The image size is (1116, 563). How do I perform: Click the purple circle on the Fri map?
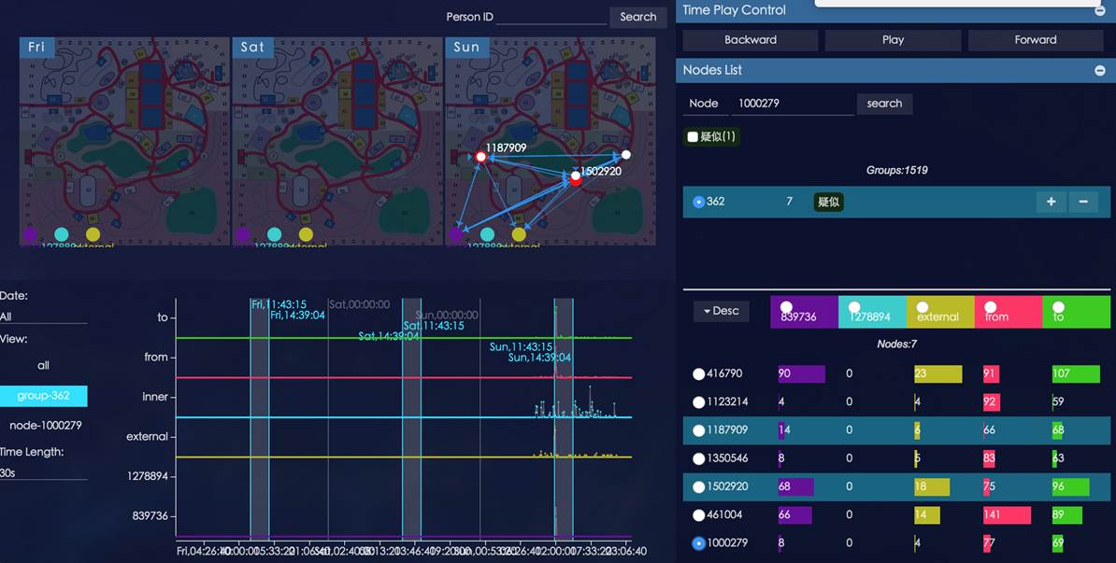[x=30, y=234]
